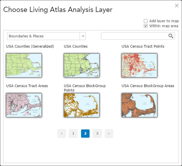Viewport: 182px width, 166px height.
Task: Click the layer search text field
Action: click(x=134, y=36)
